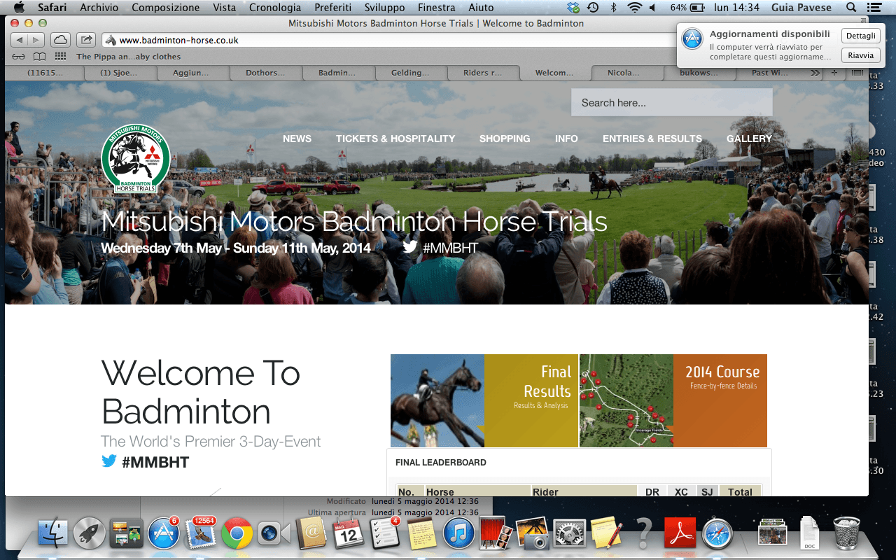This screenshot has height=560, width=896.
Task: Open Finder from the Dock
Action: point(52,534)
